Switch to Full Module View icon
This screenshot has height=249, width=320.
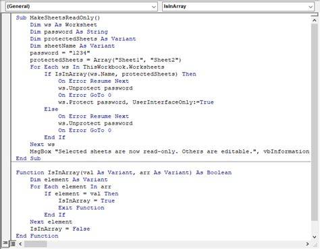(13, 244)
